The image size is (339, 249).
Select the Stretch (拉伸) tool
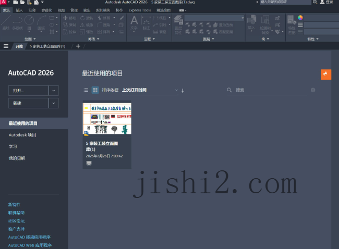tap(69, 32)
